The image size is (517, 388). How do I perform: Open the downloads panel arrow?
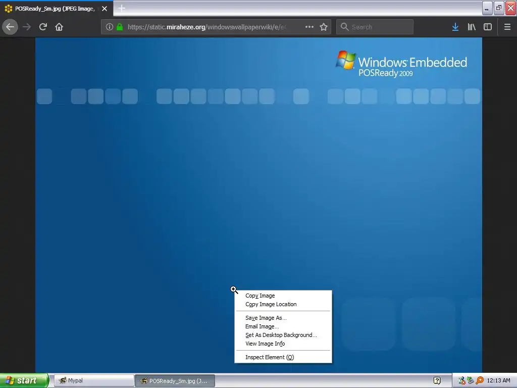pos(455,27)
